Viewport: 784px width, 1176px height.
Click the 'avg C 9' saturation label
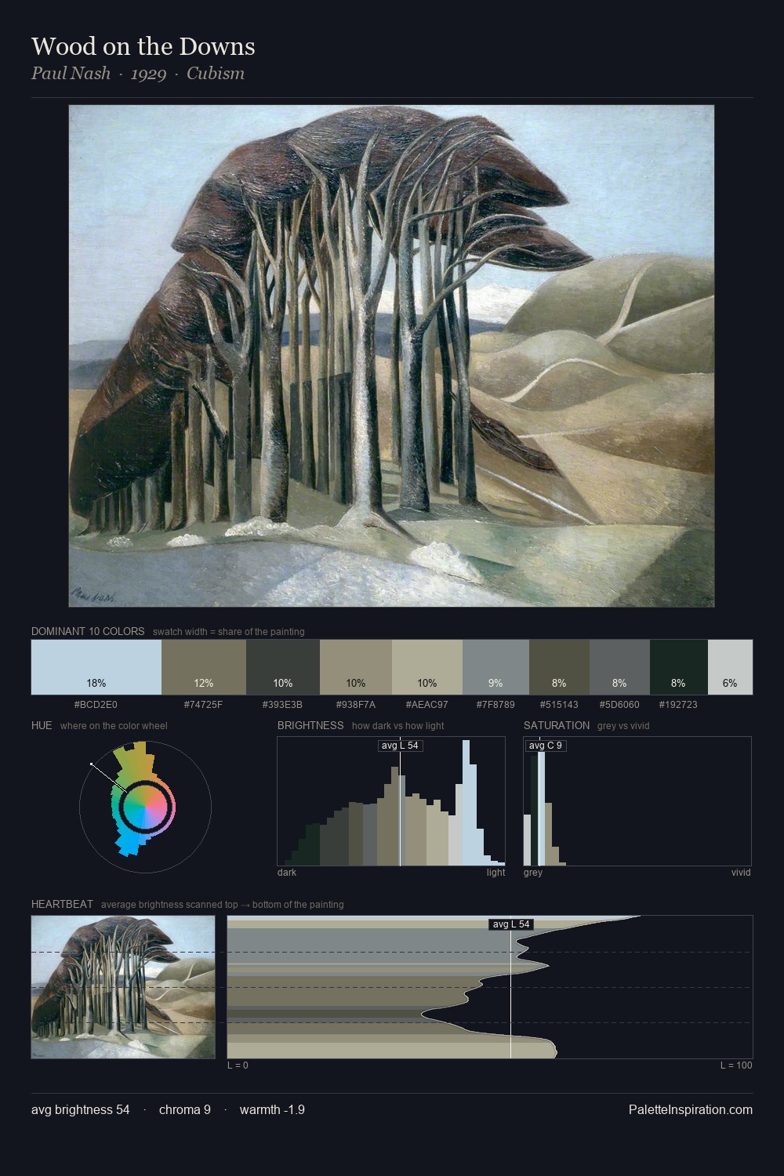[545, 746]
